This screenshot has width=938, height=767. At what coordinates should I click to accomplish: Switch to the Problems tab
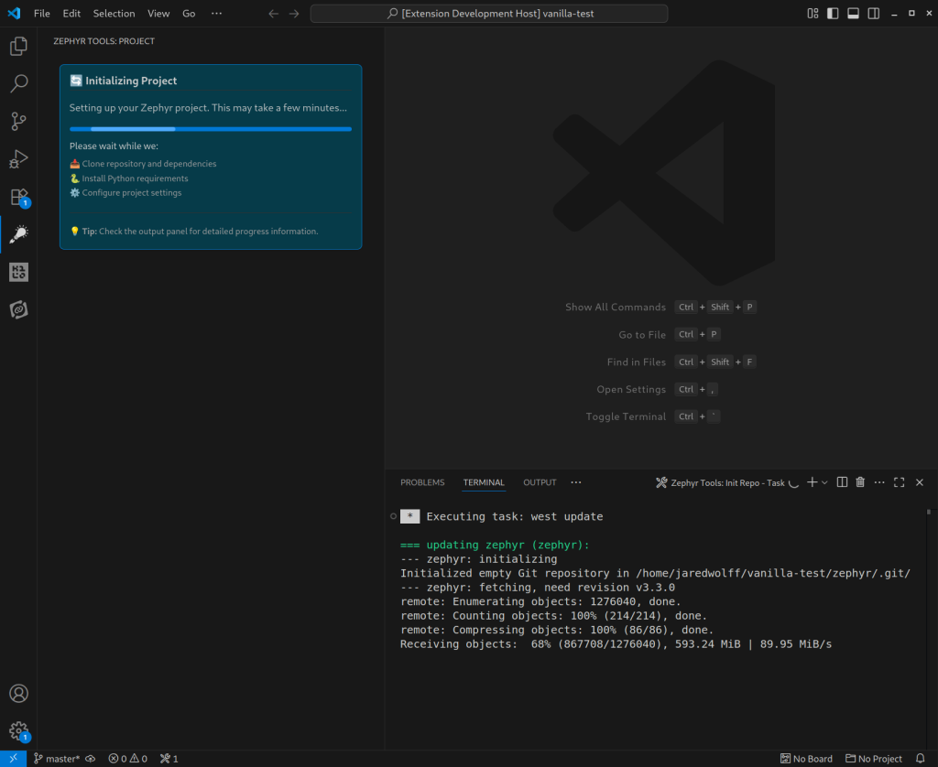point(422,482)
